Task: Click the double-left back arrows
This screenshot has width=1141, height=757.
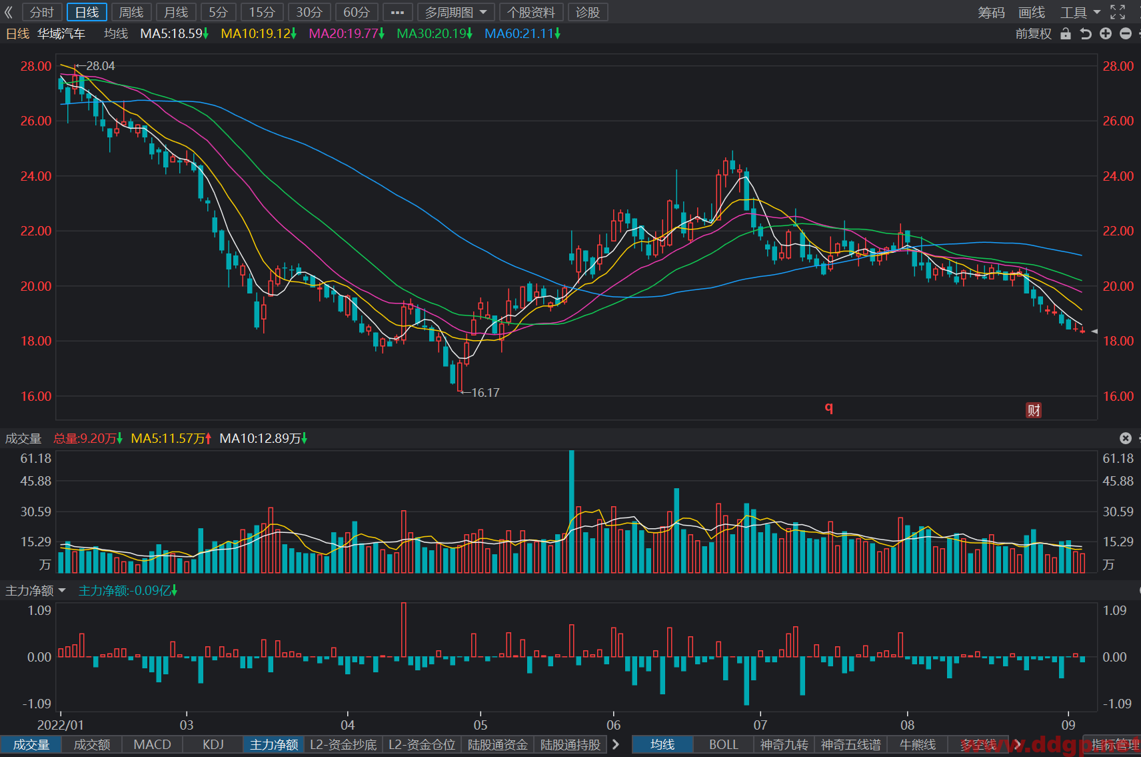Action: pos(9,12)
